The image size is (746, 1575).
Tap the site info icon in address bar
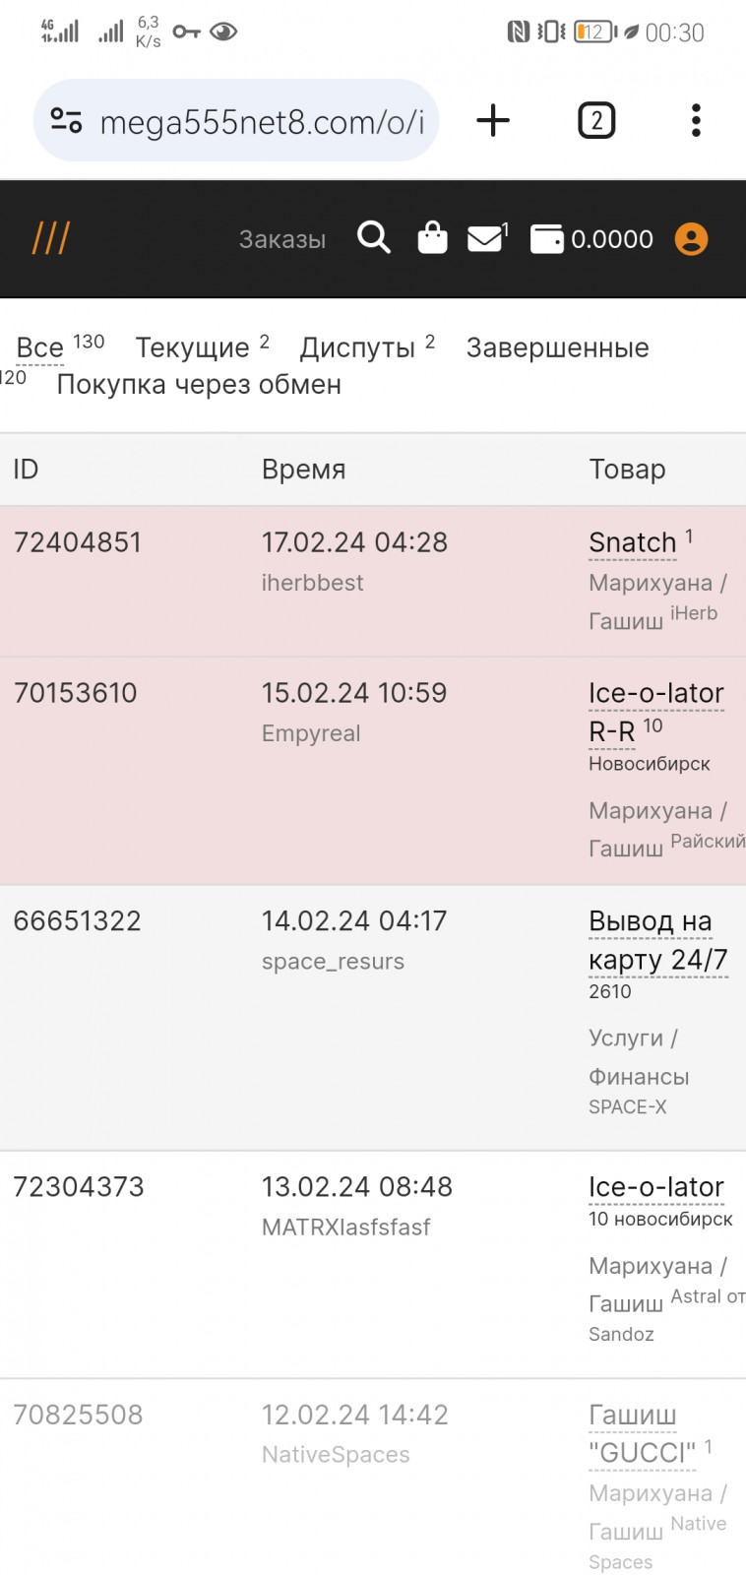coord(66,121)
